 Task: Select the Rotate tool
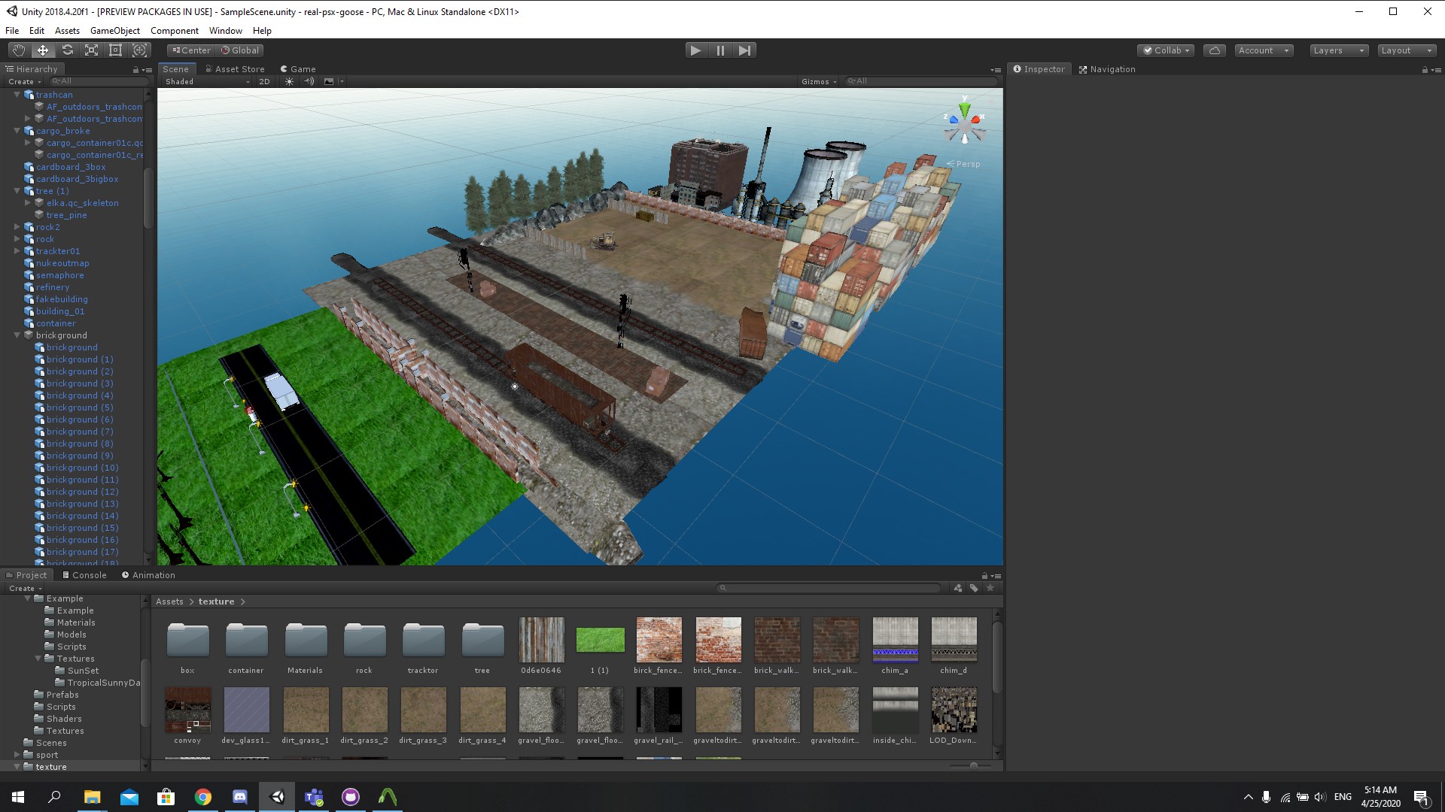[x=67, y=50]
